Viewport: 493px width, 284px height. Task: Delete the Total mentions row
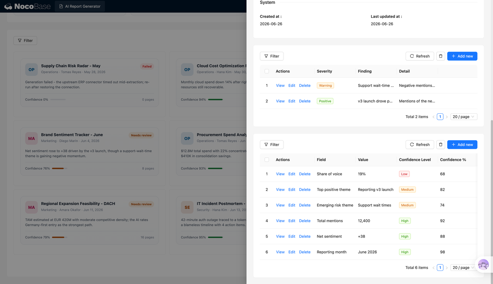click(305, 221)
